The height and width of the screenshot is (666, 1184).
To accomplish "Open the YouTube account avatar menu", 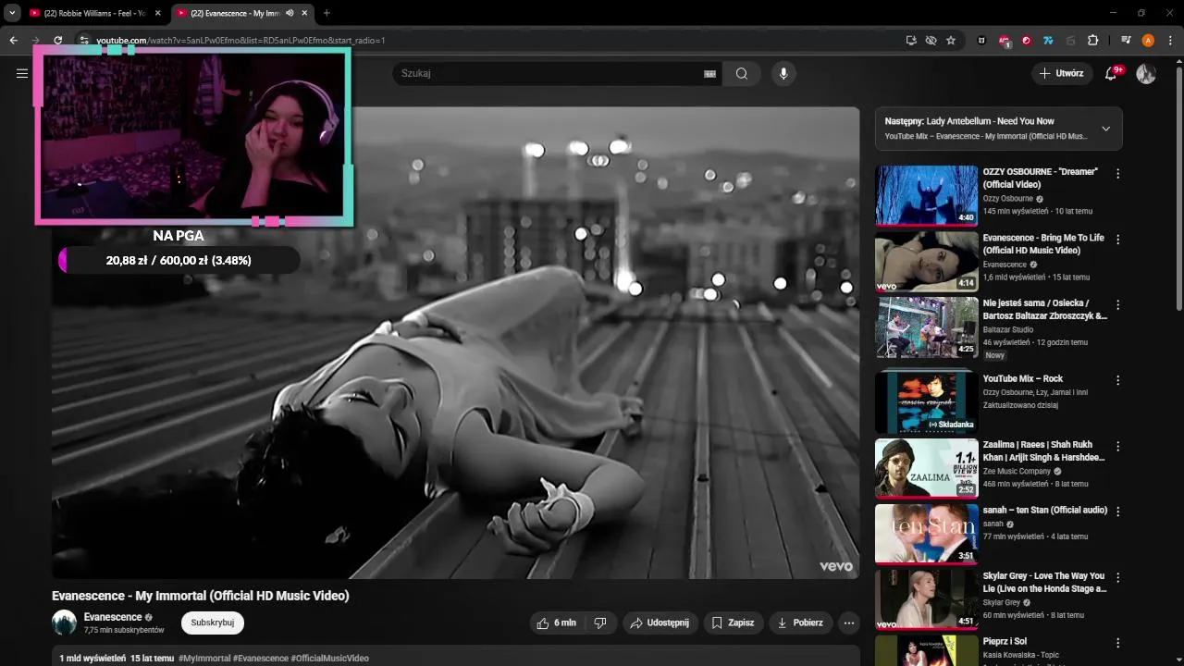I will 1146,74.
